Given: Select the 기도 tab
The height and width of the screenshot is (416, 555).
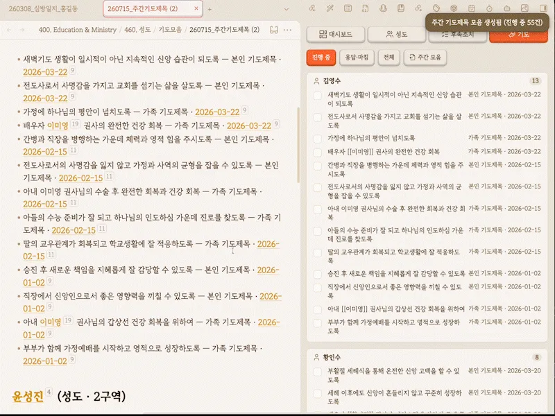Looking at the screenshot, I should [x=518, y=36].
